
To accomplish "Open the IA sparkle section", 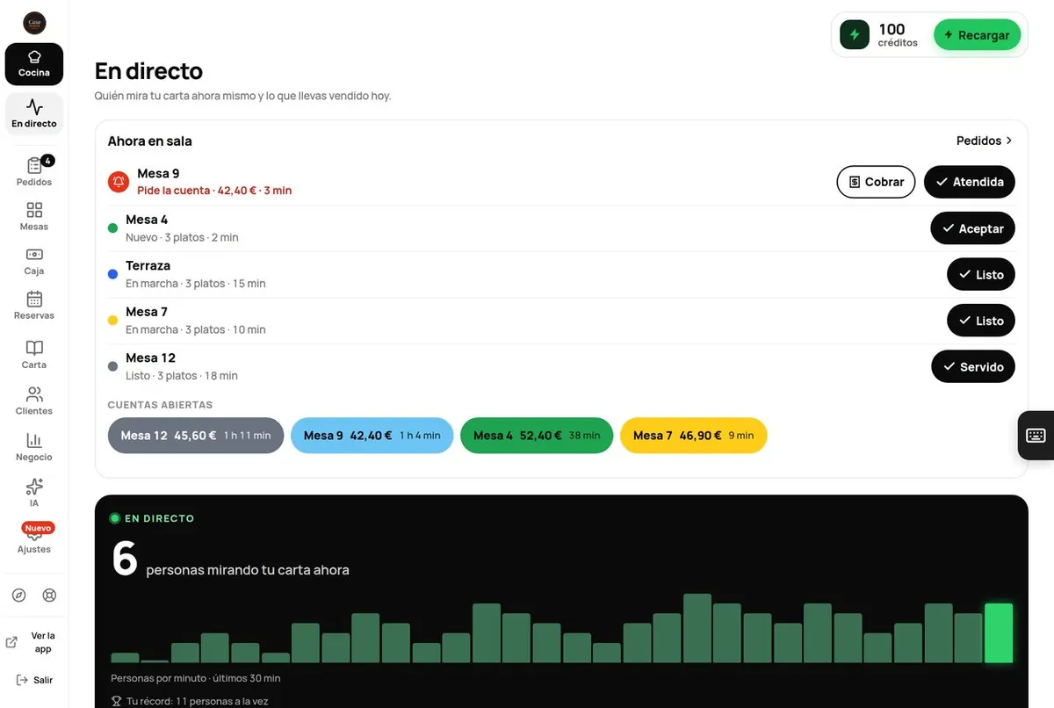I will coord(34,493).
